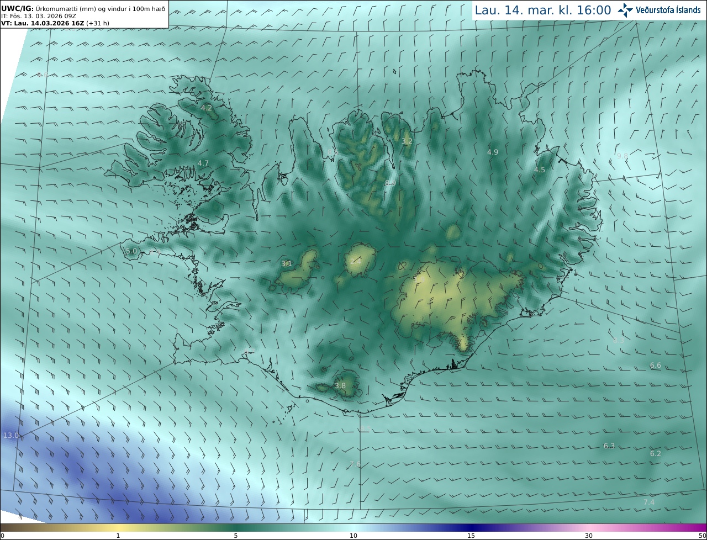Click the 'VT: Lau. 14.03.2026 16Z' line
This screenshot has width=707, height=540.
[54, 23]
